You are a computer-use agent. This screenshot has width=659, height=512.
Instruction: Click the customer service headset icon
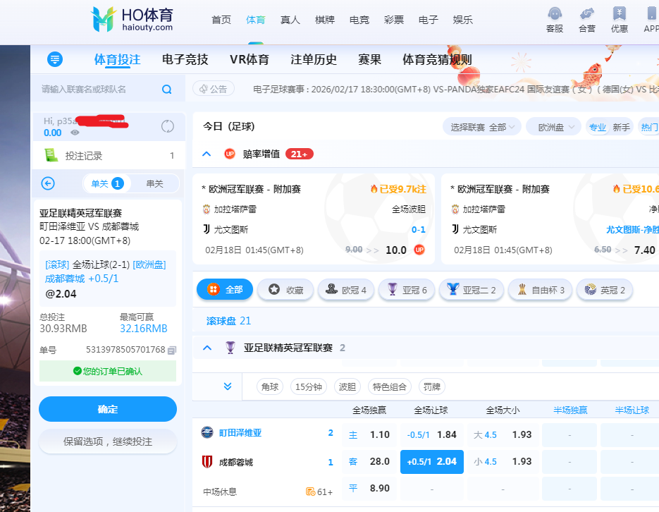[x=555, y=14]
